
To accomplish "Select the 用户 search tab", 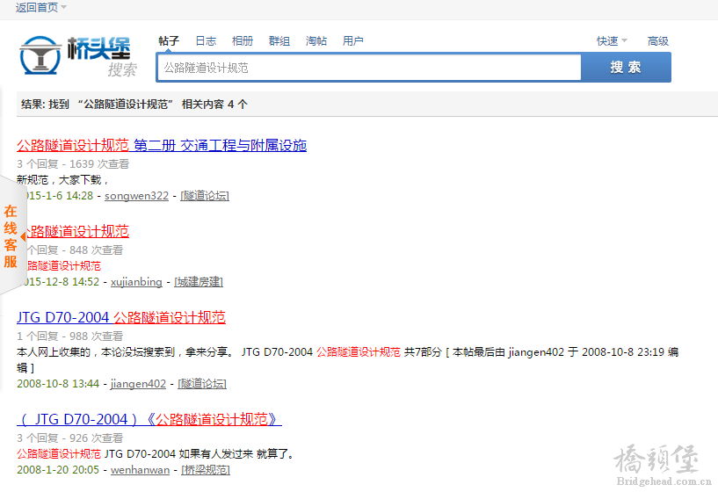I will 353,41.
